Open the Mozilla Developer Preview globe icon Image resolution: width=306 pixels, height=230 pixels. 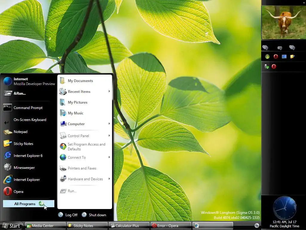click(8, 81)
